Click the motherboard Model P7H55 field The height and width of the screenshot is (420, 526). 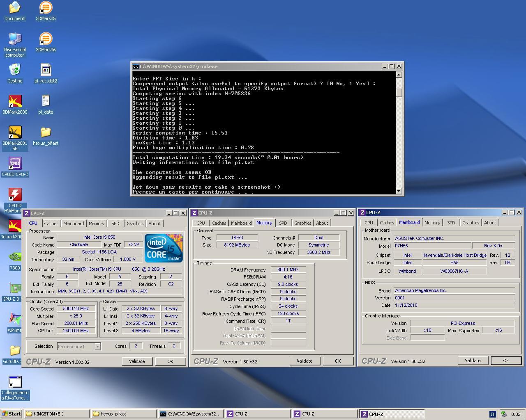[x=432, y=246]
